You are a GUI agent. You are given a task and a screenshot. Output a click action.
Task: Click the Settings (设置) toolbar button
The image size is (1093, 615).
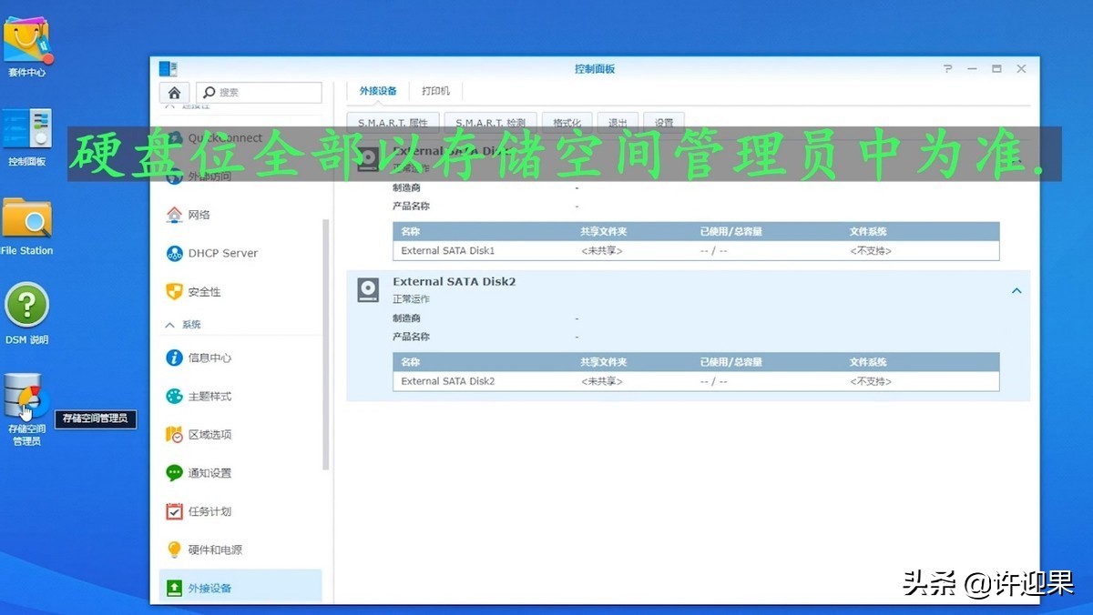[x=664, y=123]
